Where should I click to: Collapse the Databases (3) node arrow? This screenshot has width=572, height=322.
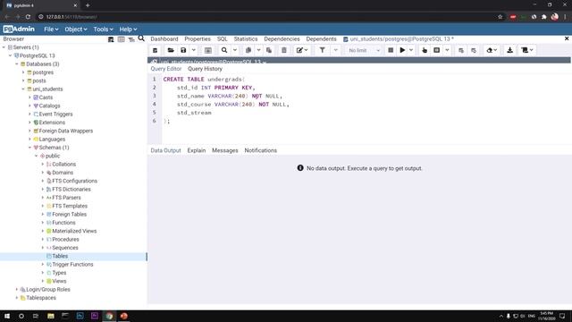[x=17, y=64]
